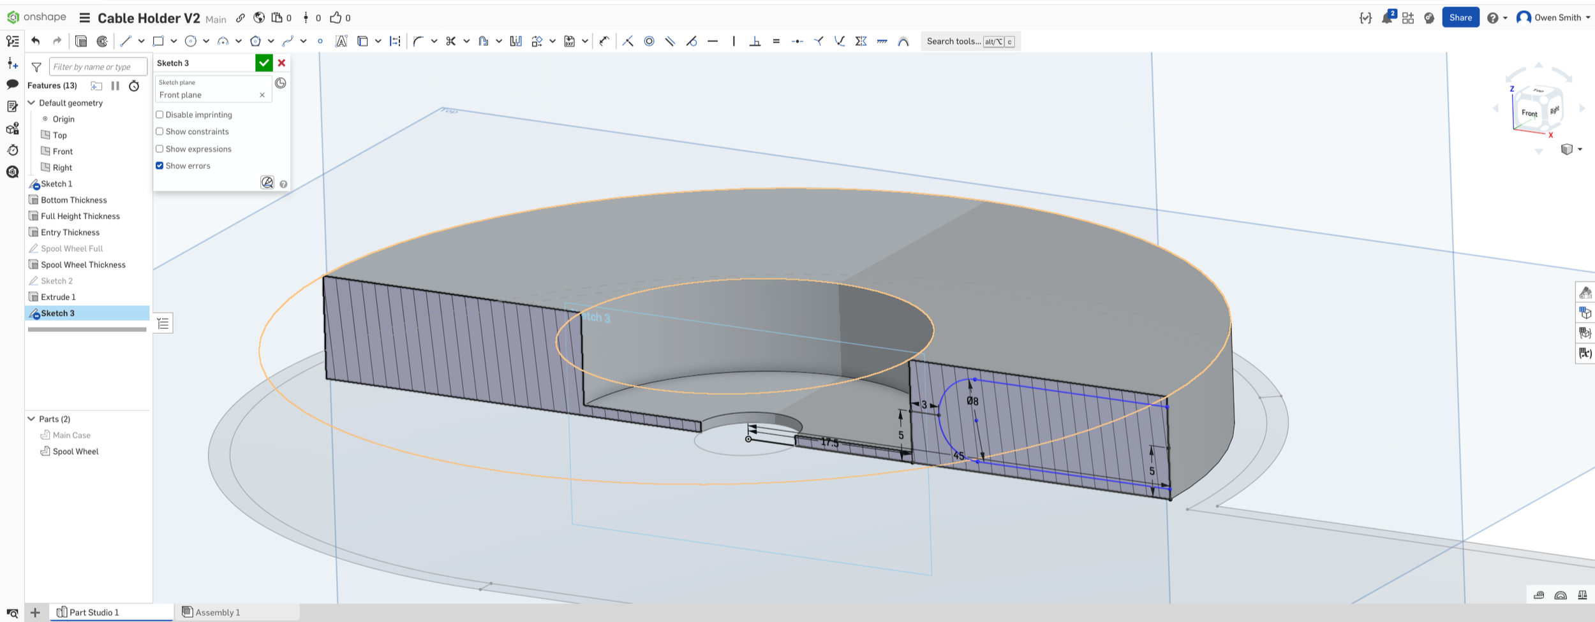Image resolution: width=1595 pixels, height=622 pixels.
Task: Confirm Sketch 3 with the green checkmark
Action: click(263, 62)
